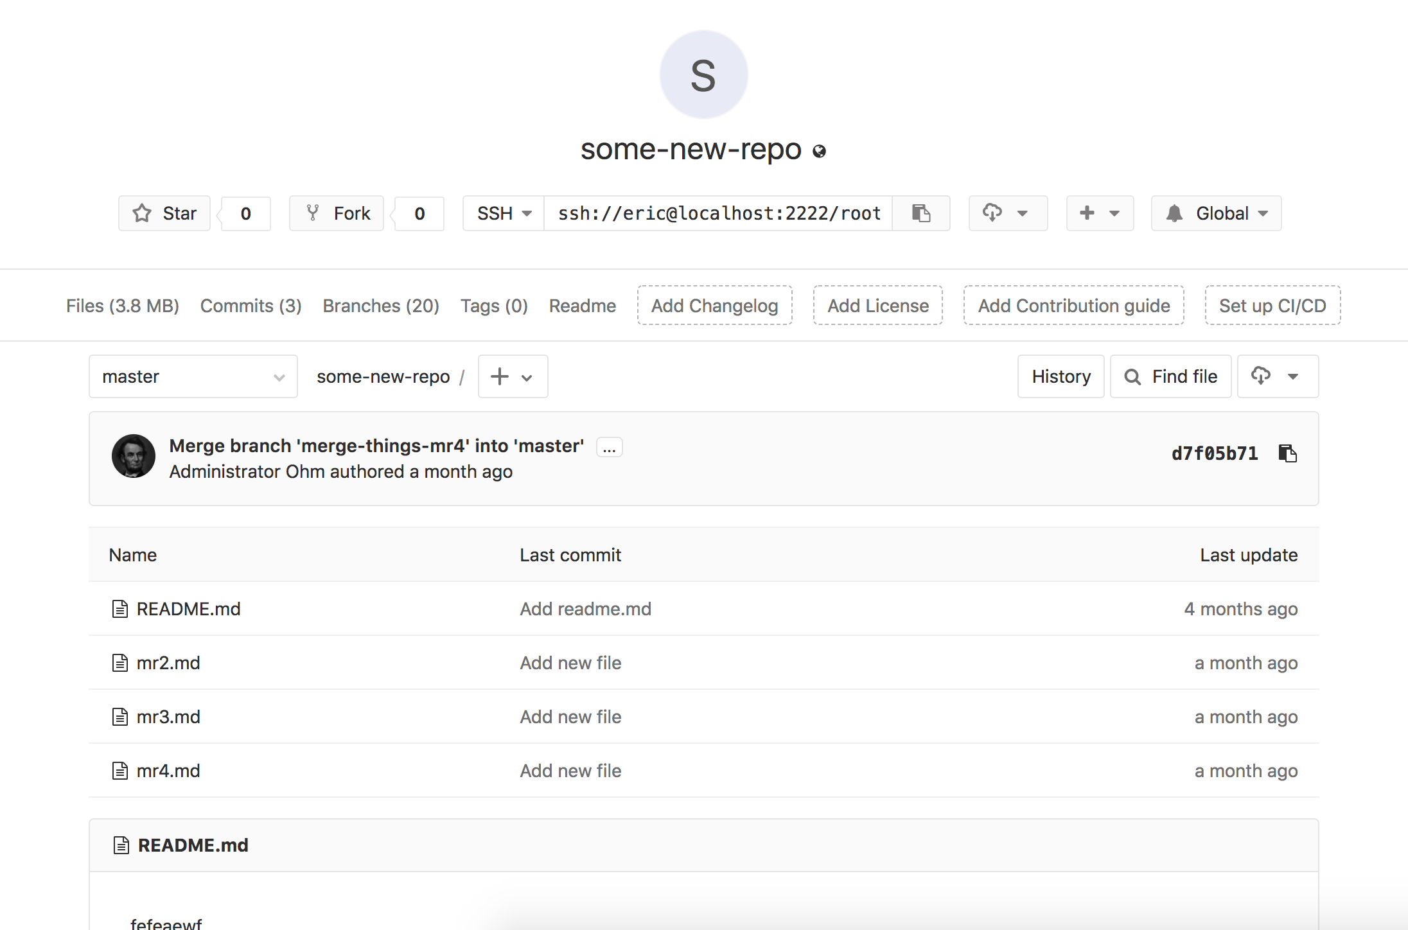Open the plus menu beside download
The image size is (1408, 930).
[x=1100, y=213]
